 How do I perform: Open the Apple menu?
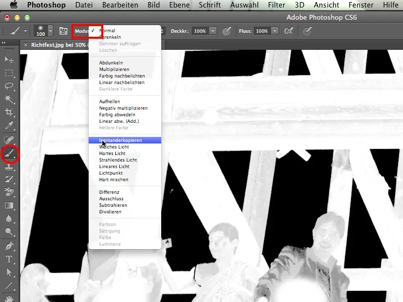tap(14, 5)
